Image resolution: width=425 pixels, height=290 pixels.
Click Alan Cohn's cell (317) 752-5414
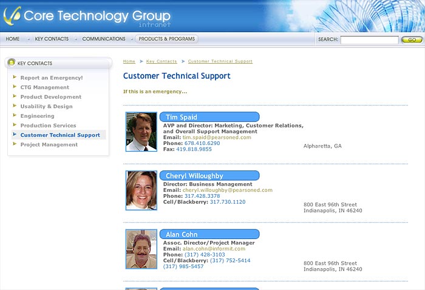[230, 260]
